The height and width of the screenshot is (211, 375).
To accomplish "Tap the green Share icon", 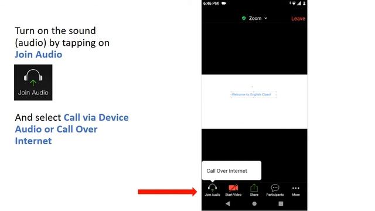I will (254, 188).
